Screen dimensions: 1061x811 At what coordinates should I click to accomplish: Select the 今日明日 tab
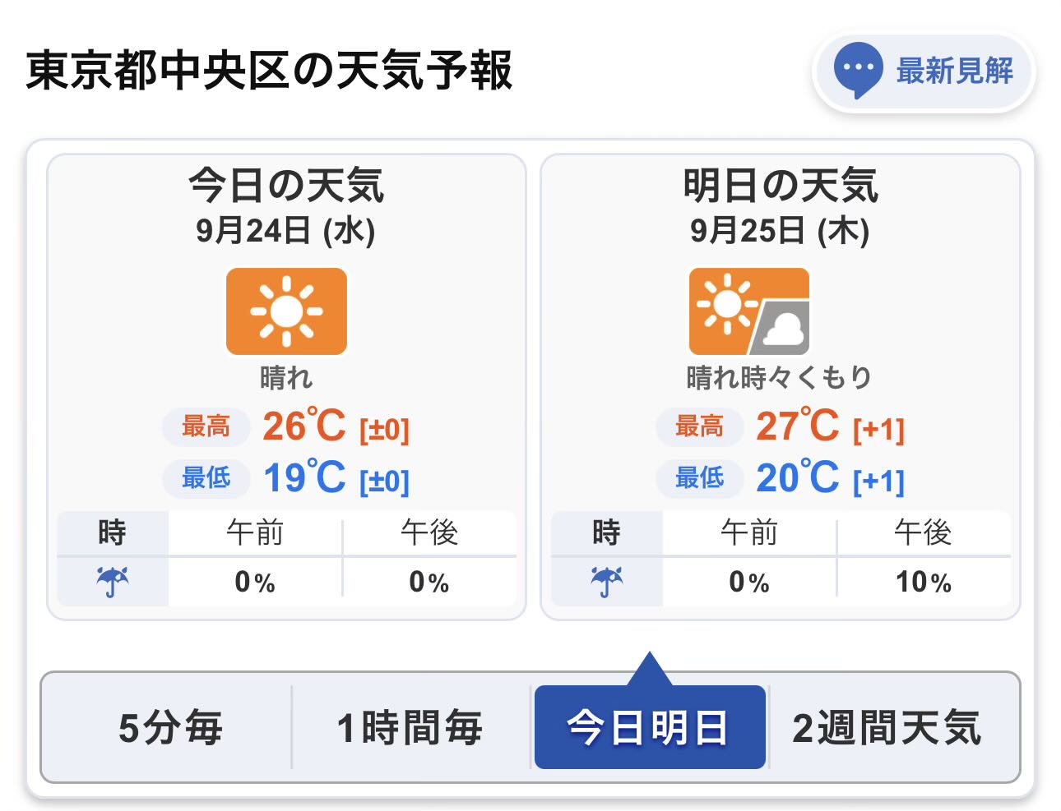[x=649, y=728]
